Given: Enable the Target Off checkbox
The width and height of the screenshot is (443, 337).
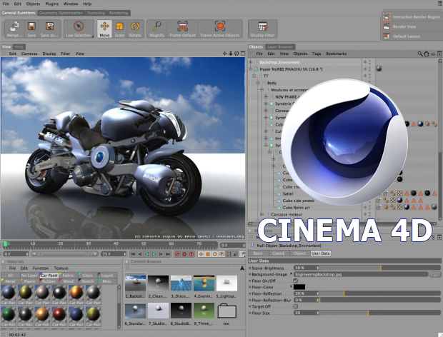Looking at the screenshot, I should coord(296,306).
